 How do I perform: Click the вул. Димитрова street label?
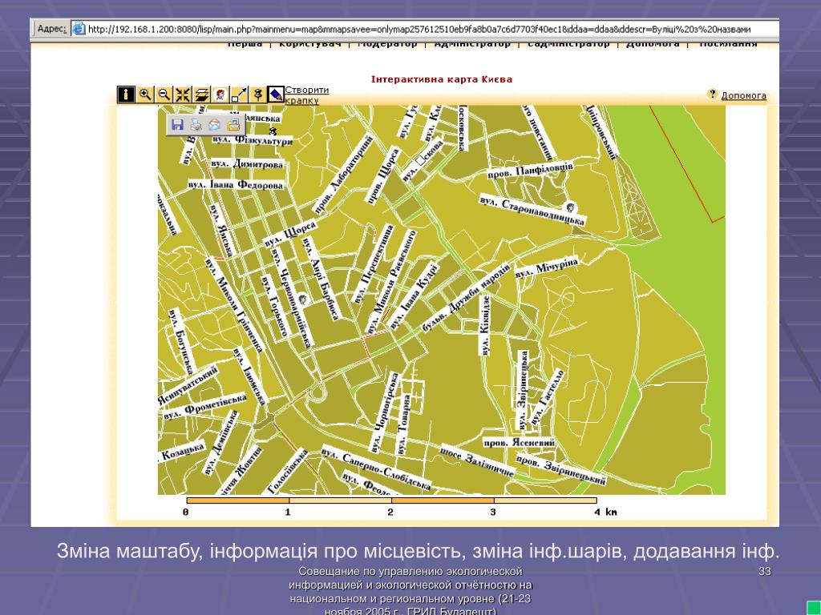[x=248, y=163]
